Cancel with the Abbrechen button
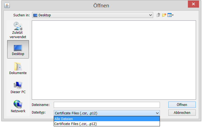 click(182, 113)
